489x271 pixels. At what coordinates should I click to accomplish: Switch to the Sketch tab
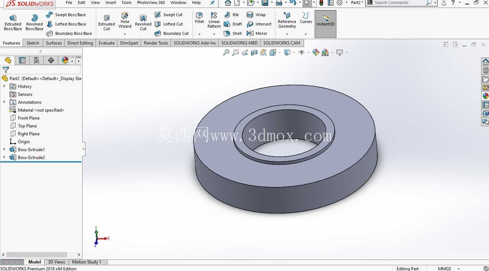tap(33, 43)
